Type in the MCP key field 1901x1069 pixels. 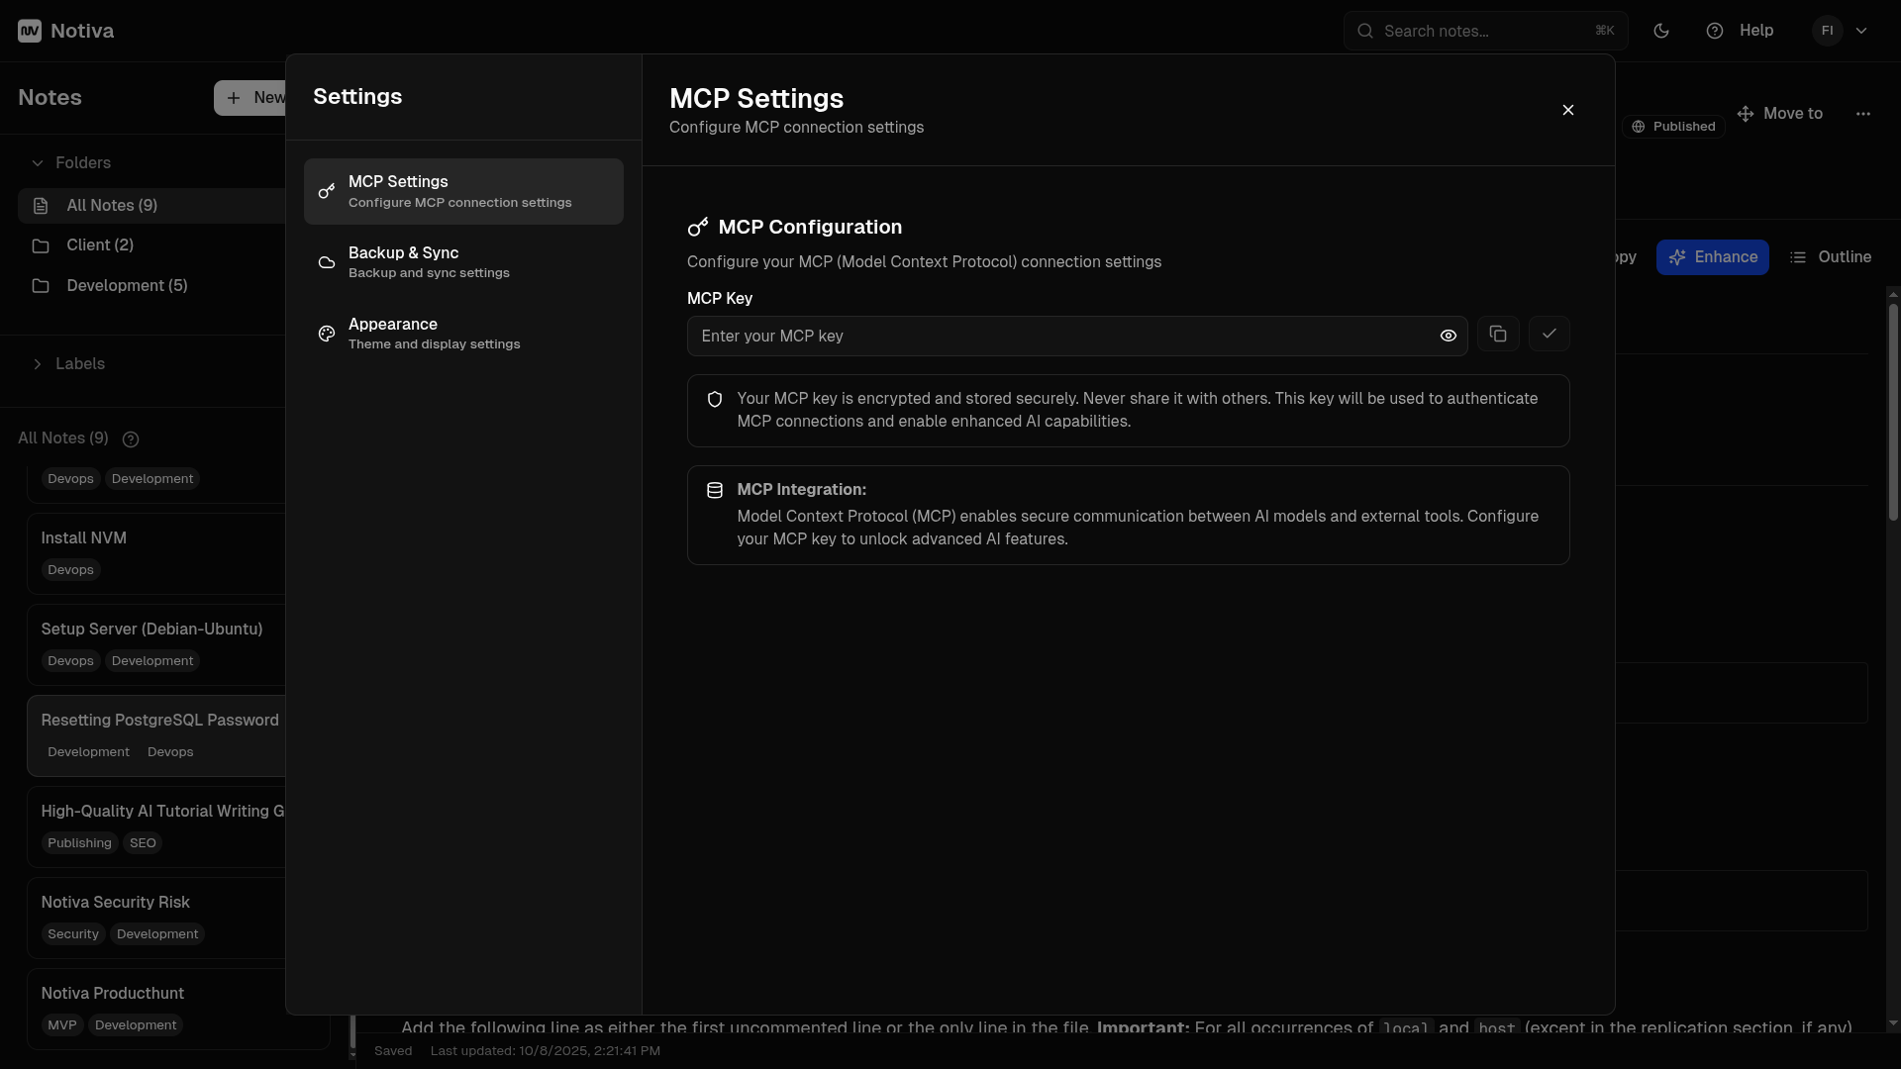click(x=1059, y=337)
